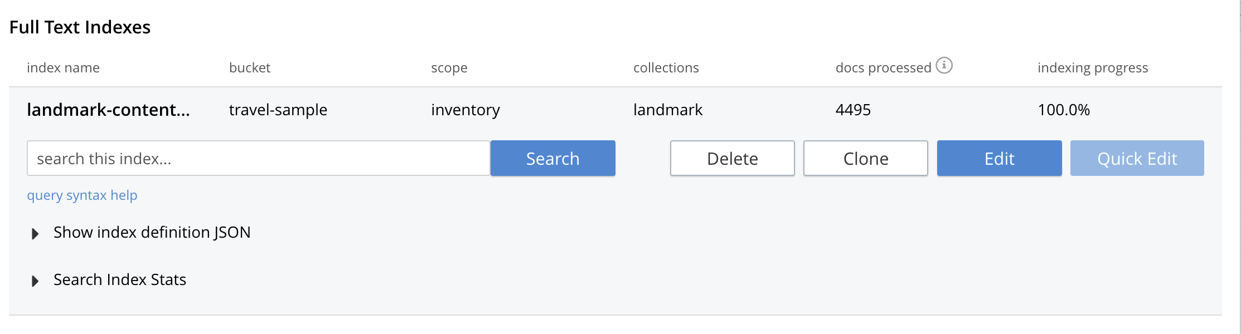Click the 100.0% indexing progress value
This screenshot has width=1241, height=334.
[1063, 110]
